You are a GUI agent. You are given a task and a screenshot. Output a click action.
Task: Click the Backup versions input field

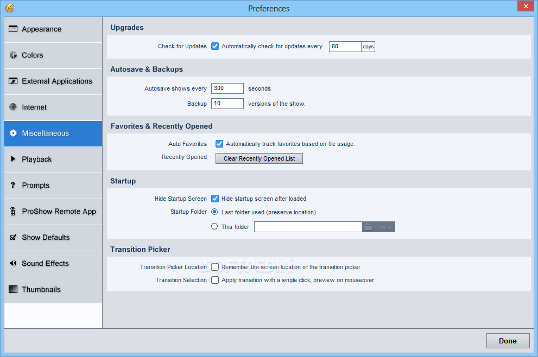(x=227, y=104)
